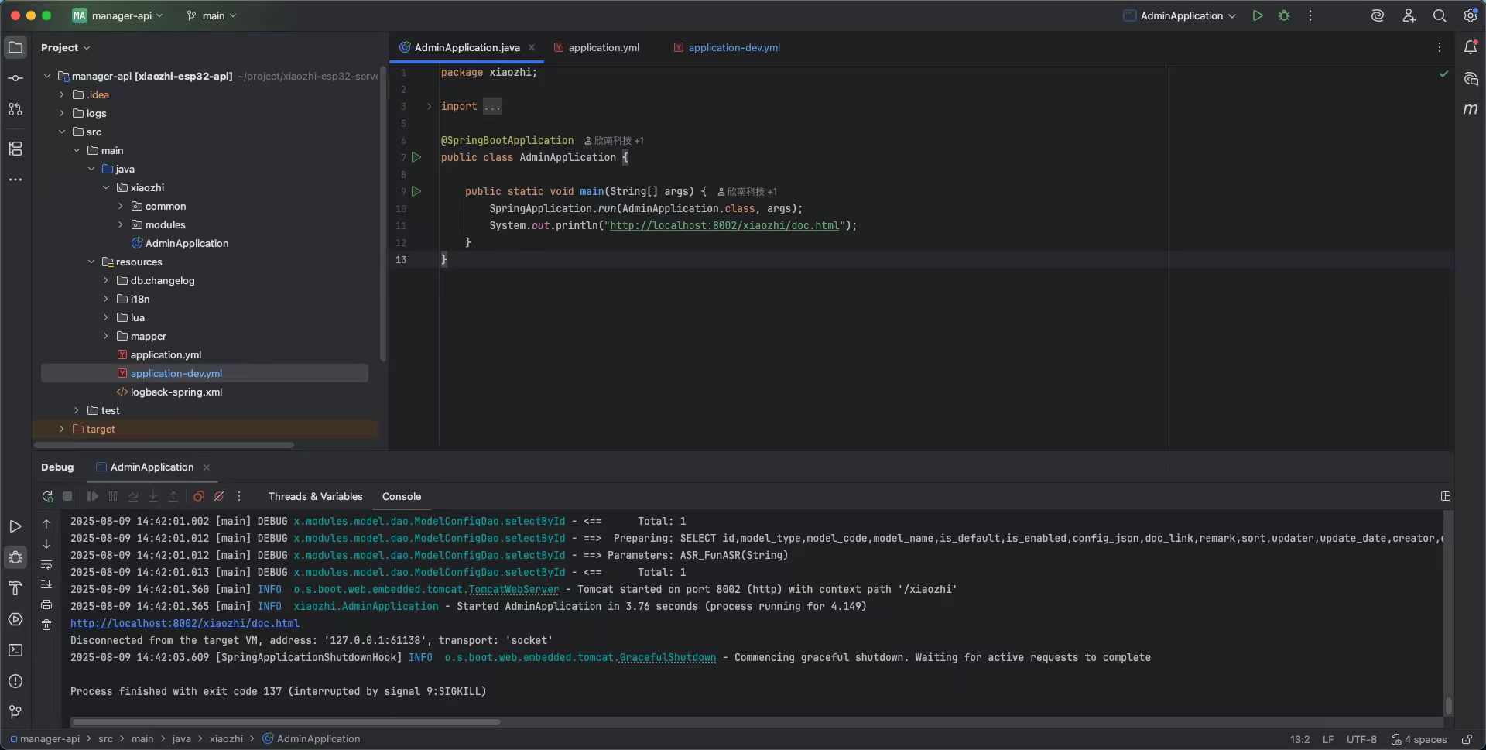The image size is (1486, 750).
Task: Click the View Breakpoints icon
Action: (x=199, y=497)
